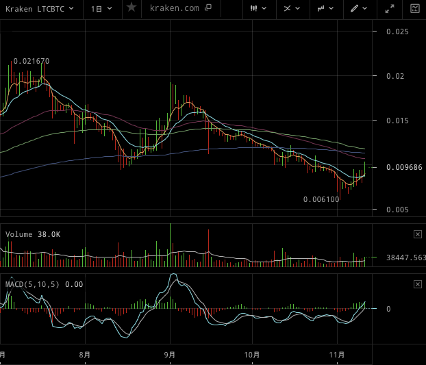Open the 1日 time interval dropdown
This screenshot has height=365, width=426.
[101, 9]
